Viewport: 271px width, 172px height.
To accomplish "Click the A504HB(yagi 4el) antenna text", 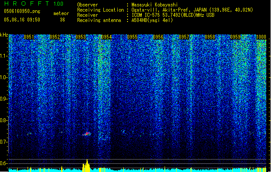I will 152,20.
